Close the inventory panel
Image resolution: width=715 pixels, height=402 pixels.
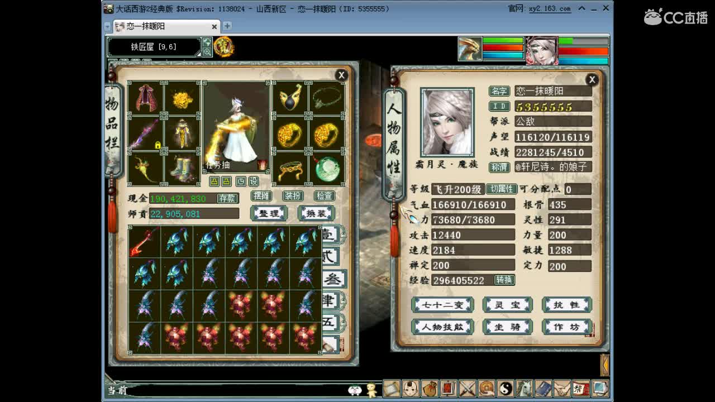click(341, 75)
